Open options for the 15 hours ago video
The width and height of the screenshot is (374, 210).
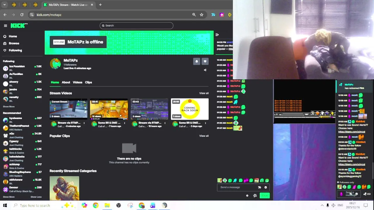tap(165, 123)
